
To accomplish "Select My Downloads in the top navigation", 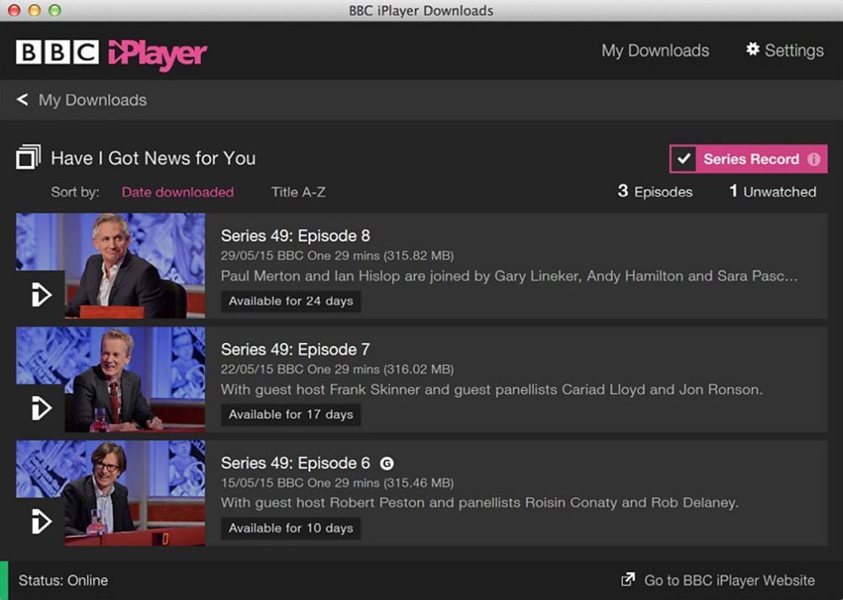I will (x=655, y=51).
